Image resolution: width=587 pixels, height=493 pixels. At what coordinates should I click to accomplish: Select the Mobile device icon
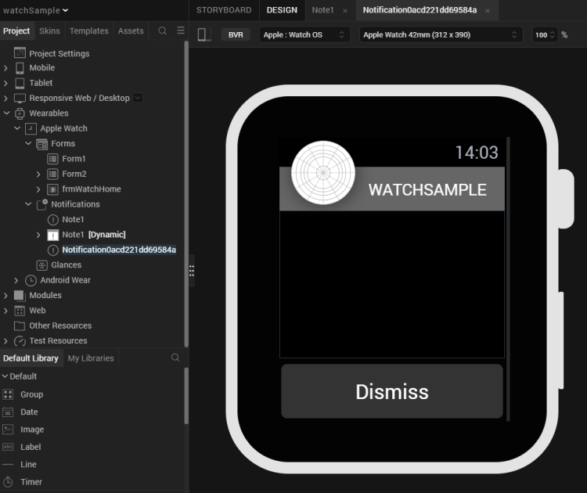(x=20, y=68)
